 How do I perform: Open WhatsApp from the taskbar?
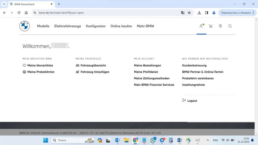tap(153, 140)
